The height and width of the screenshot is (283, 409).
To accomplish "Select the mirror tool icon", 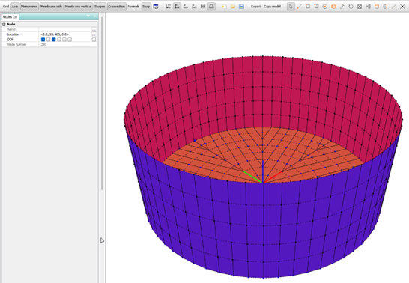I will coord(368,7).
